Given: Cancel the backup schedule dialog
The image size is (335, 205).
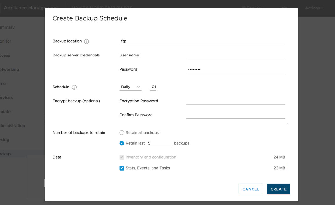Looking at the screenshot, I should pos(251,189).
